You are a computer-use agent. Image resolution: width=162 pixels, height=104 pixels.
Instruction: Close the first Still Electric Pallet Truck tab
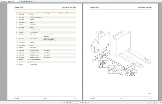point(18,1)
